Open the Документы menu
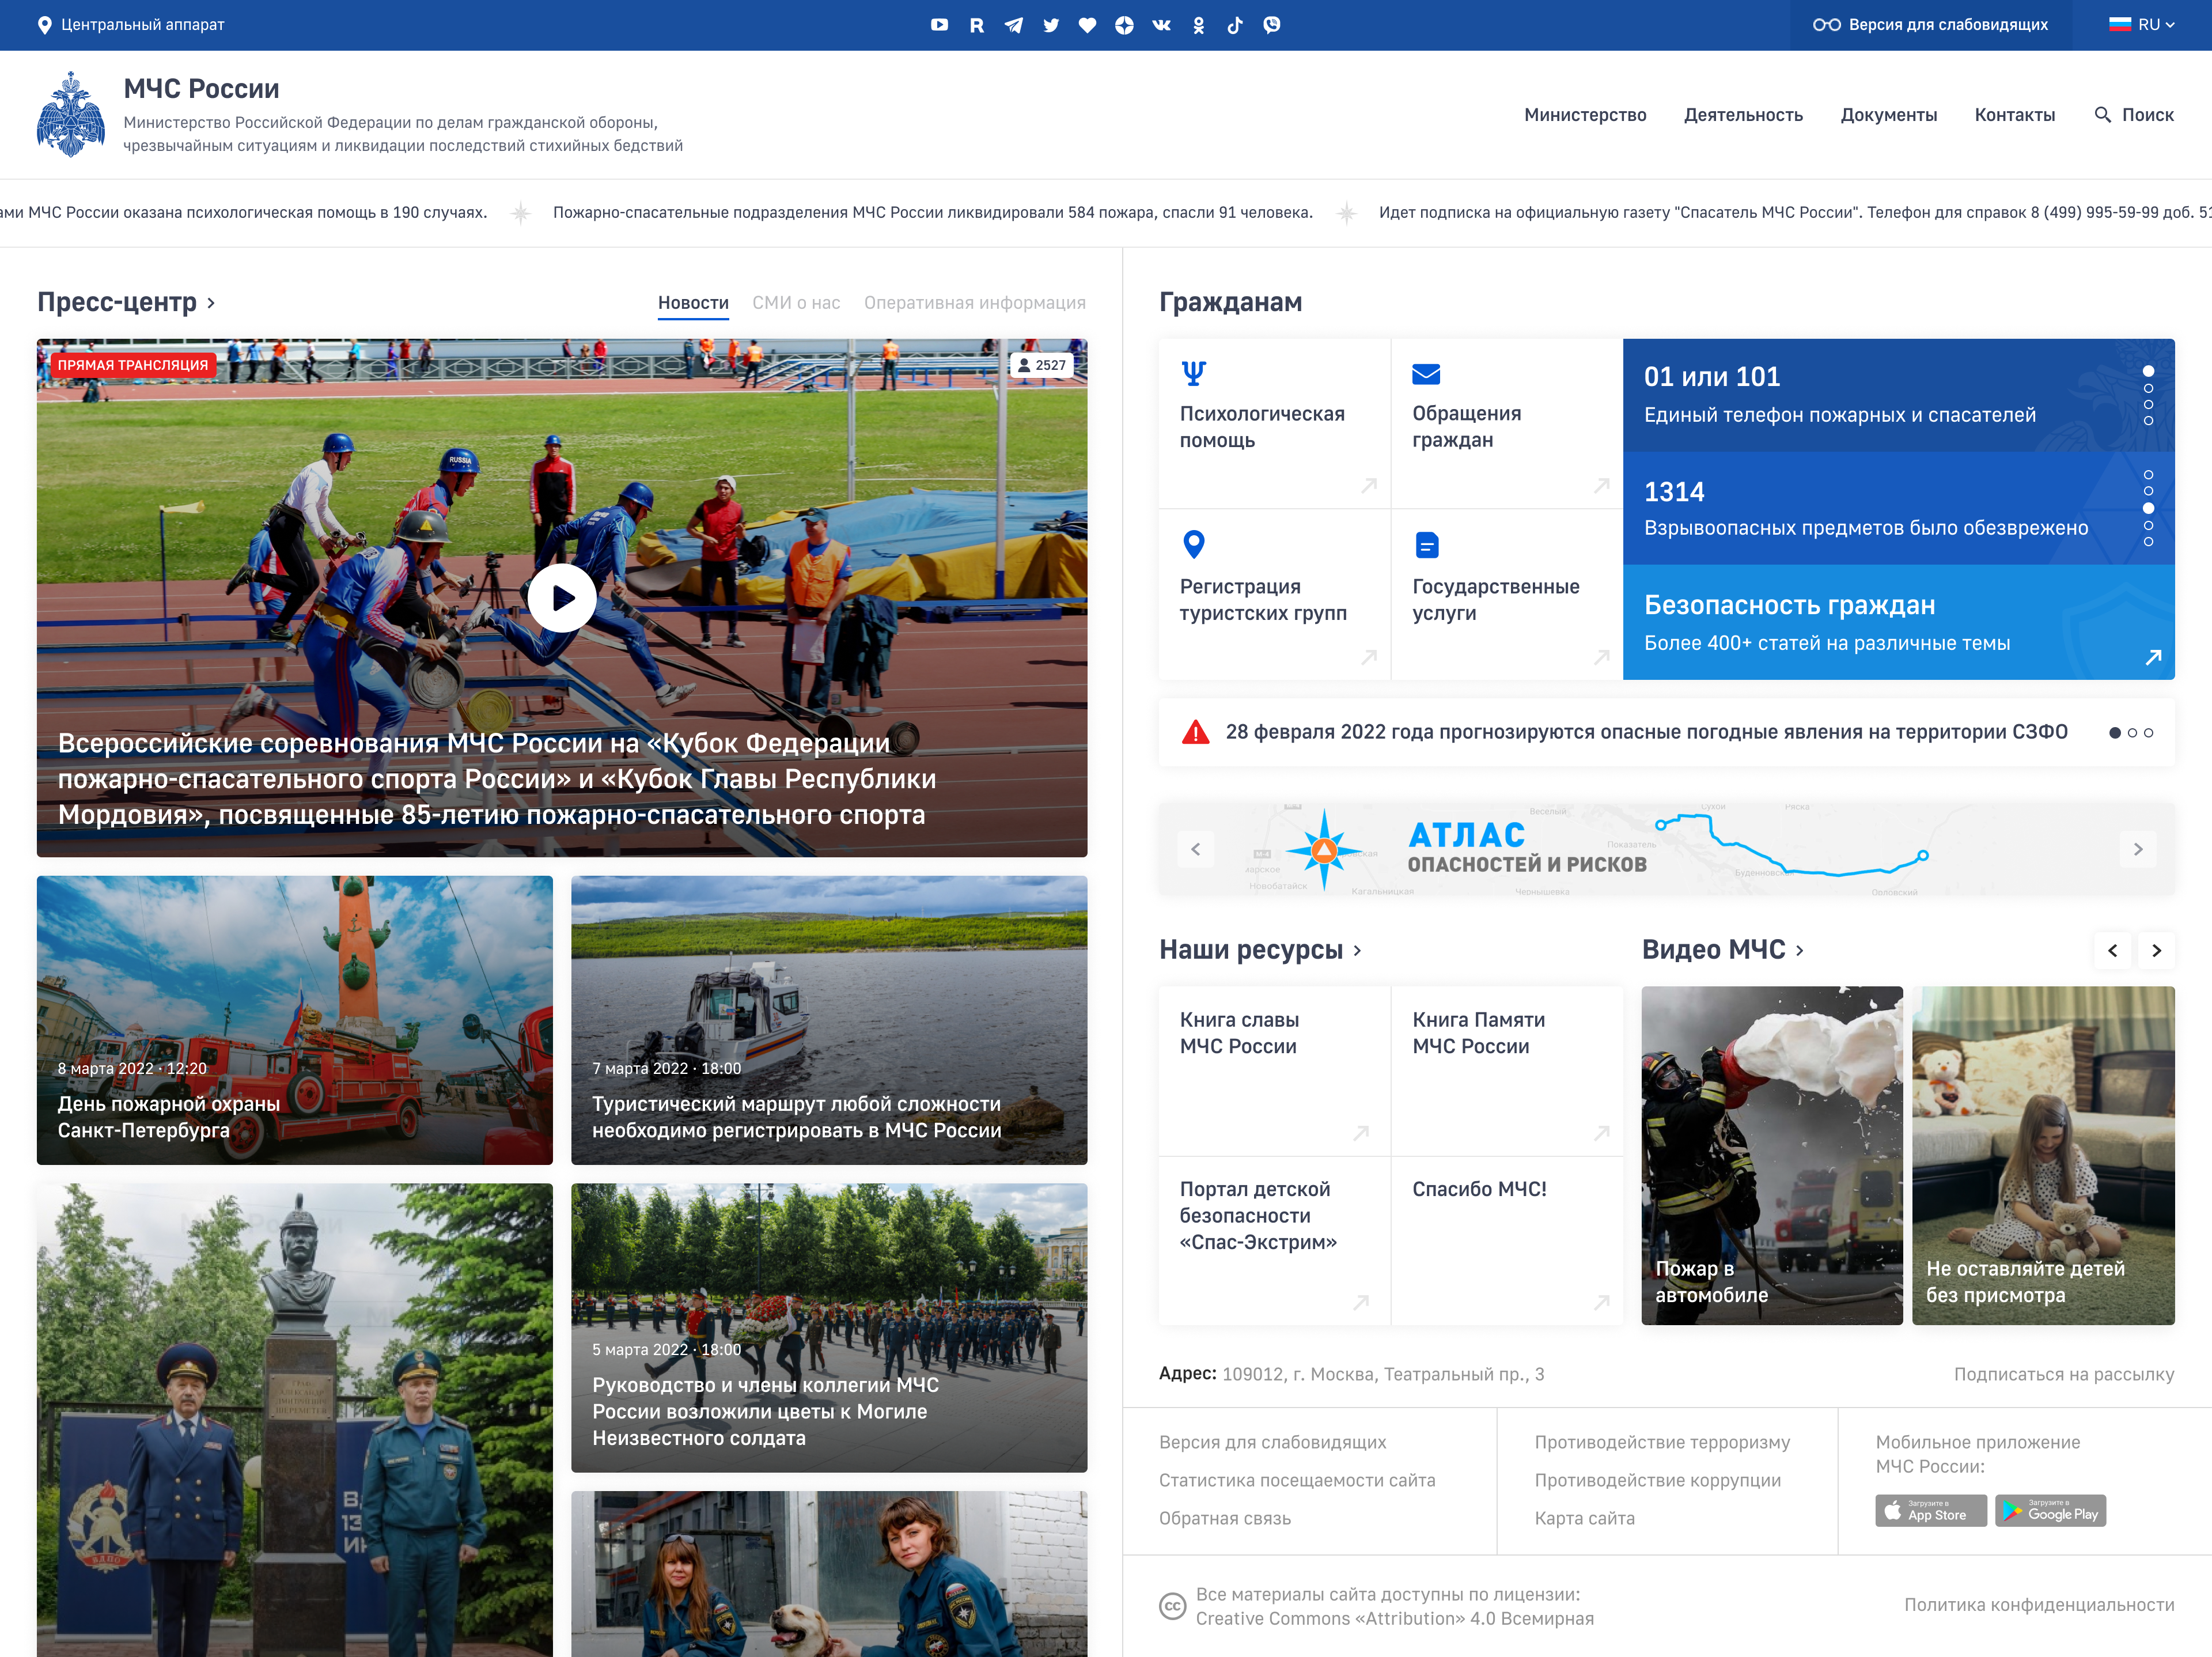Screen dimensions: 2212x1657 [x=1889, y=115]
